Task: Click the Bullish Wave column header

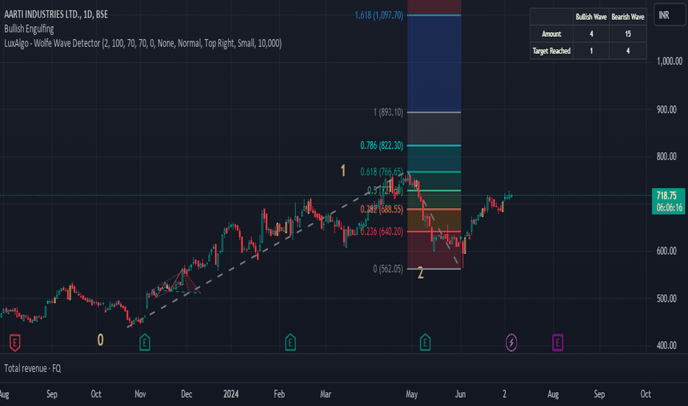Action: coord(591,17)
